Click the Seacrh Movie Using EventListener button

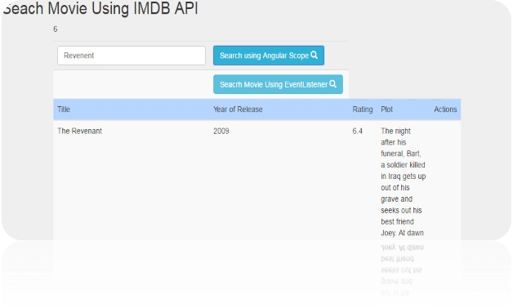point(278,84)
